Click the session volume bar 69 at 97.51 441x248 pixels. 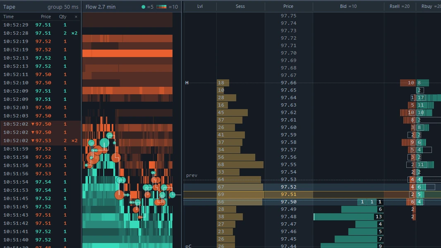point(241,194)
